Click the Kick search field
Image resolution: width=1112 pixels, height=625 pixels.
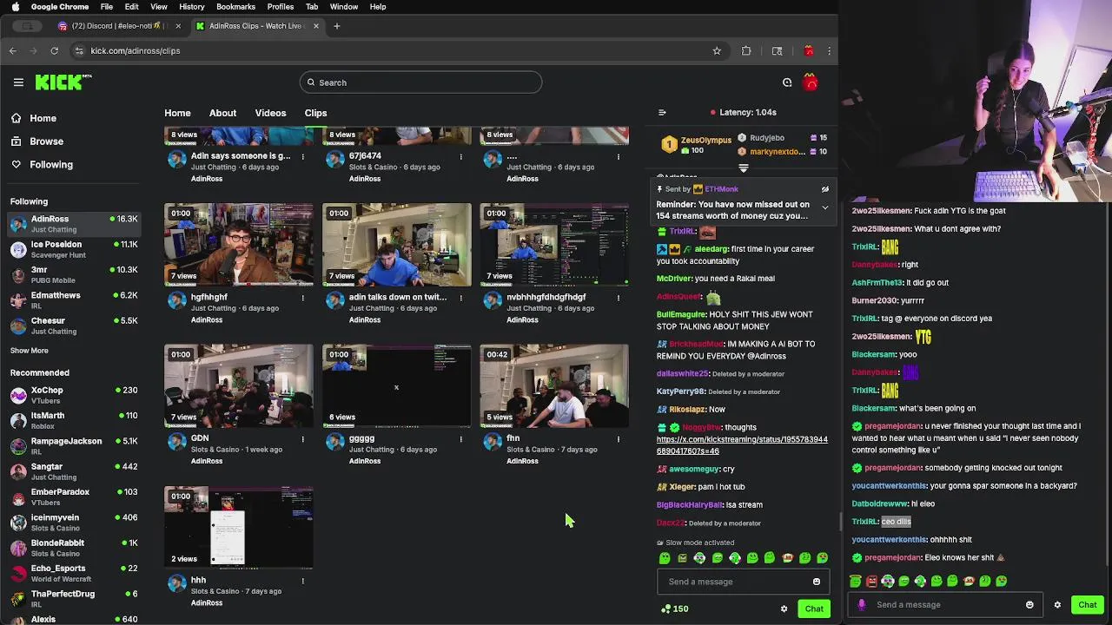click(x=420, y=82)
